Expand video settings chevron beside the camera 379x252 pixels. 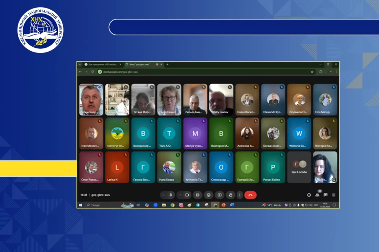[x=180, y=195]
